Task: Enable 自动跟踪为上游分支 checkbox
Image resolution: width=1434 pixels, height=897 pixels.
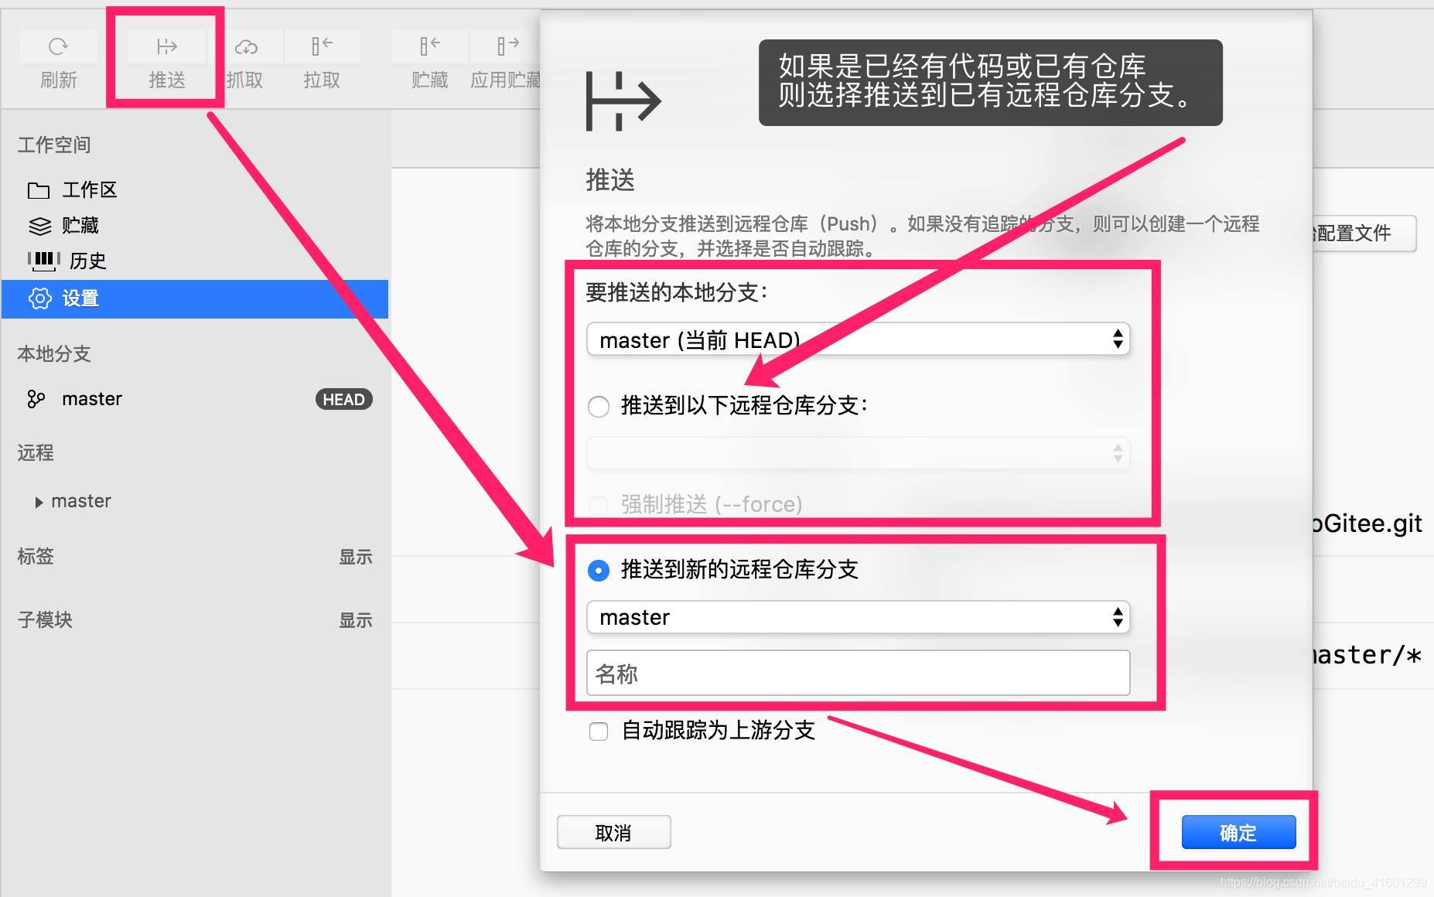Action: (x=599, y=731)
